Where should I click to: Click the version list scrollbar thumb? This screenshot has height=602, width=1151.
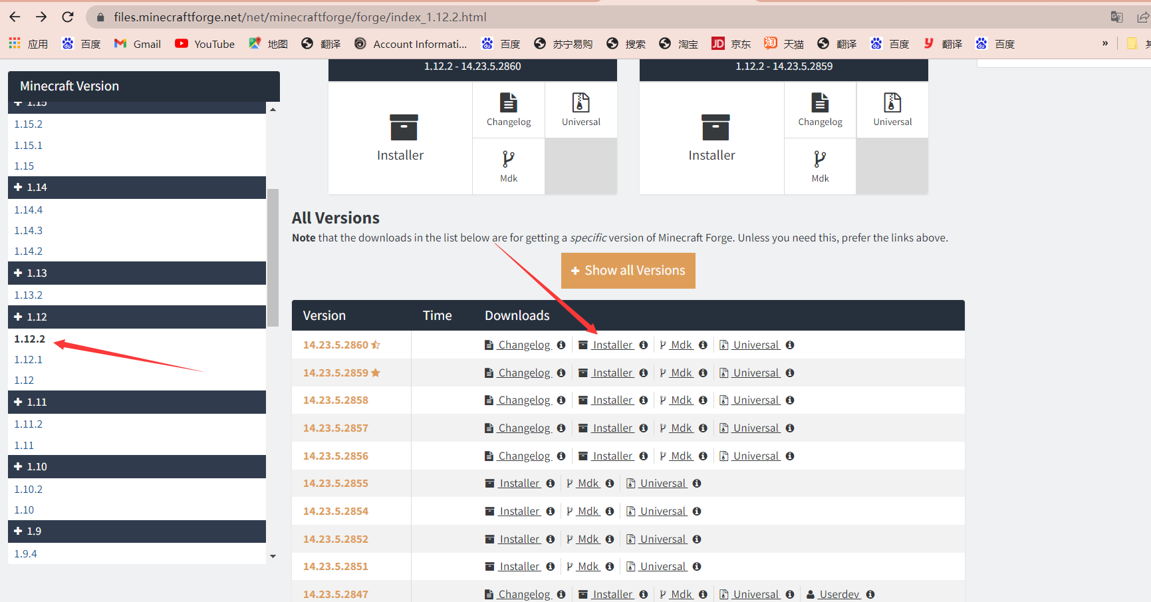coord(273,258)
